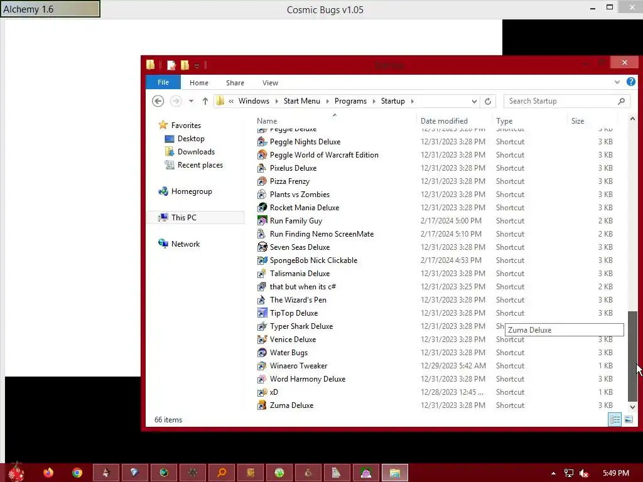
Task: Switch to large icons view in status bar
Action: [628, 419]
